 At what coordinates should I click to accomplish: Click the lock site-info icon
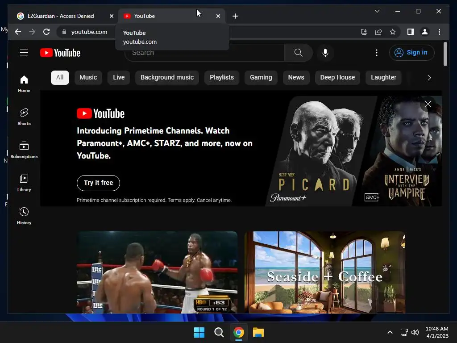point(64,32)
